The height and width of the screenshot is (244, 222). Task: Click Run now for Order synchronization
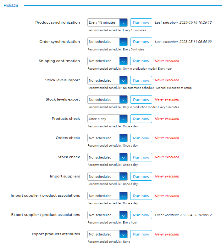coord(141,42)
